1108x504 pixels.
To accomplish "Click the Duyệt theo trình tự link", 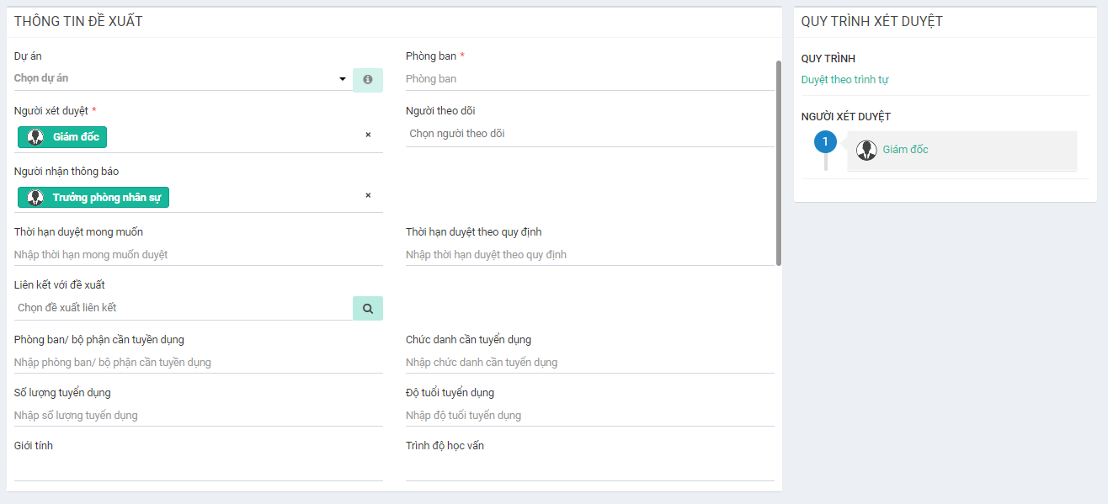I will point(844,80).
